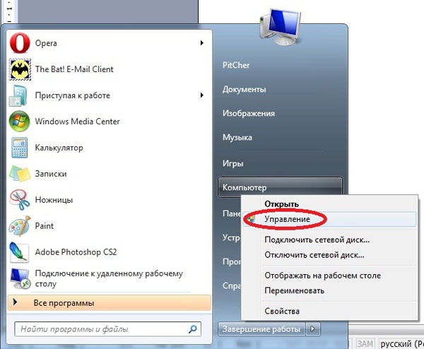This screenshot has height=349, width=424.
Task: Open the Музыка link
Action: point(237,137)
